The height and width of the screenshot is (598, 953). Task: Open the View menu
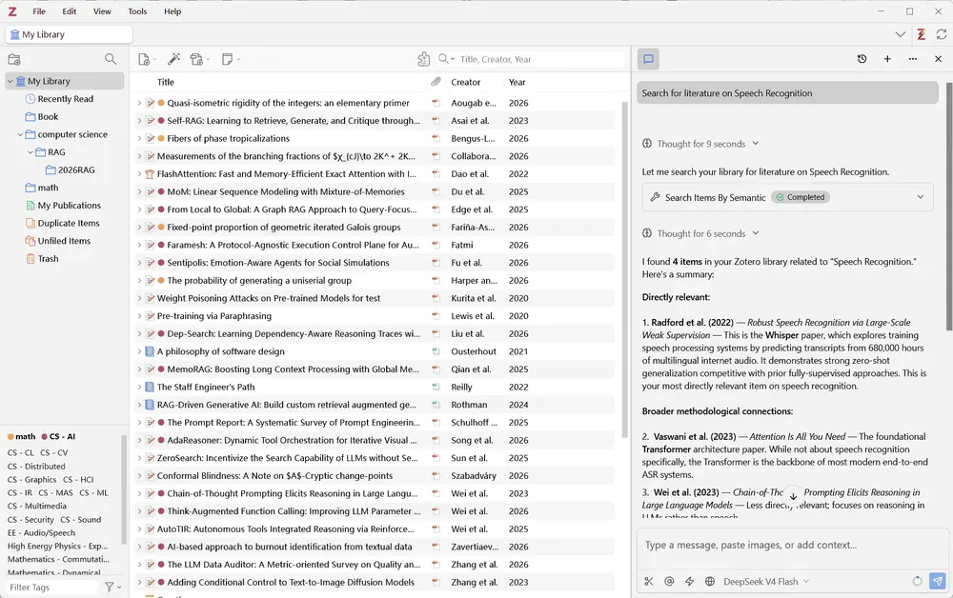pyautogui.click(x=102, y=10)
